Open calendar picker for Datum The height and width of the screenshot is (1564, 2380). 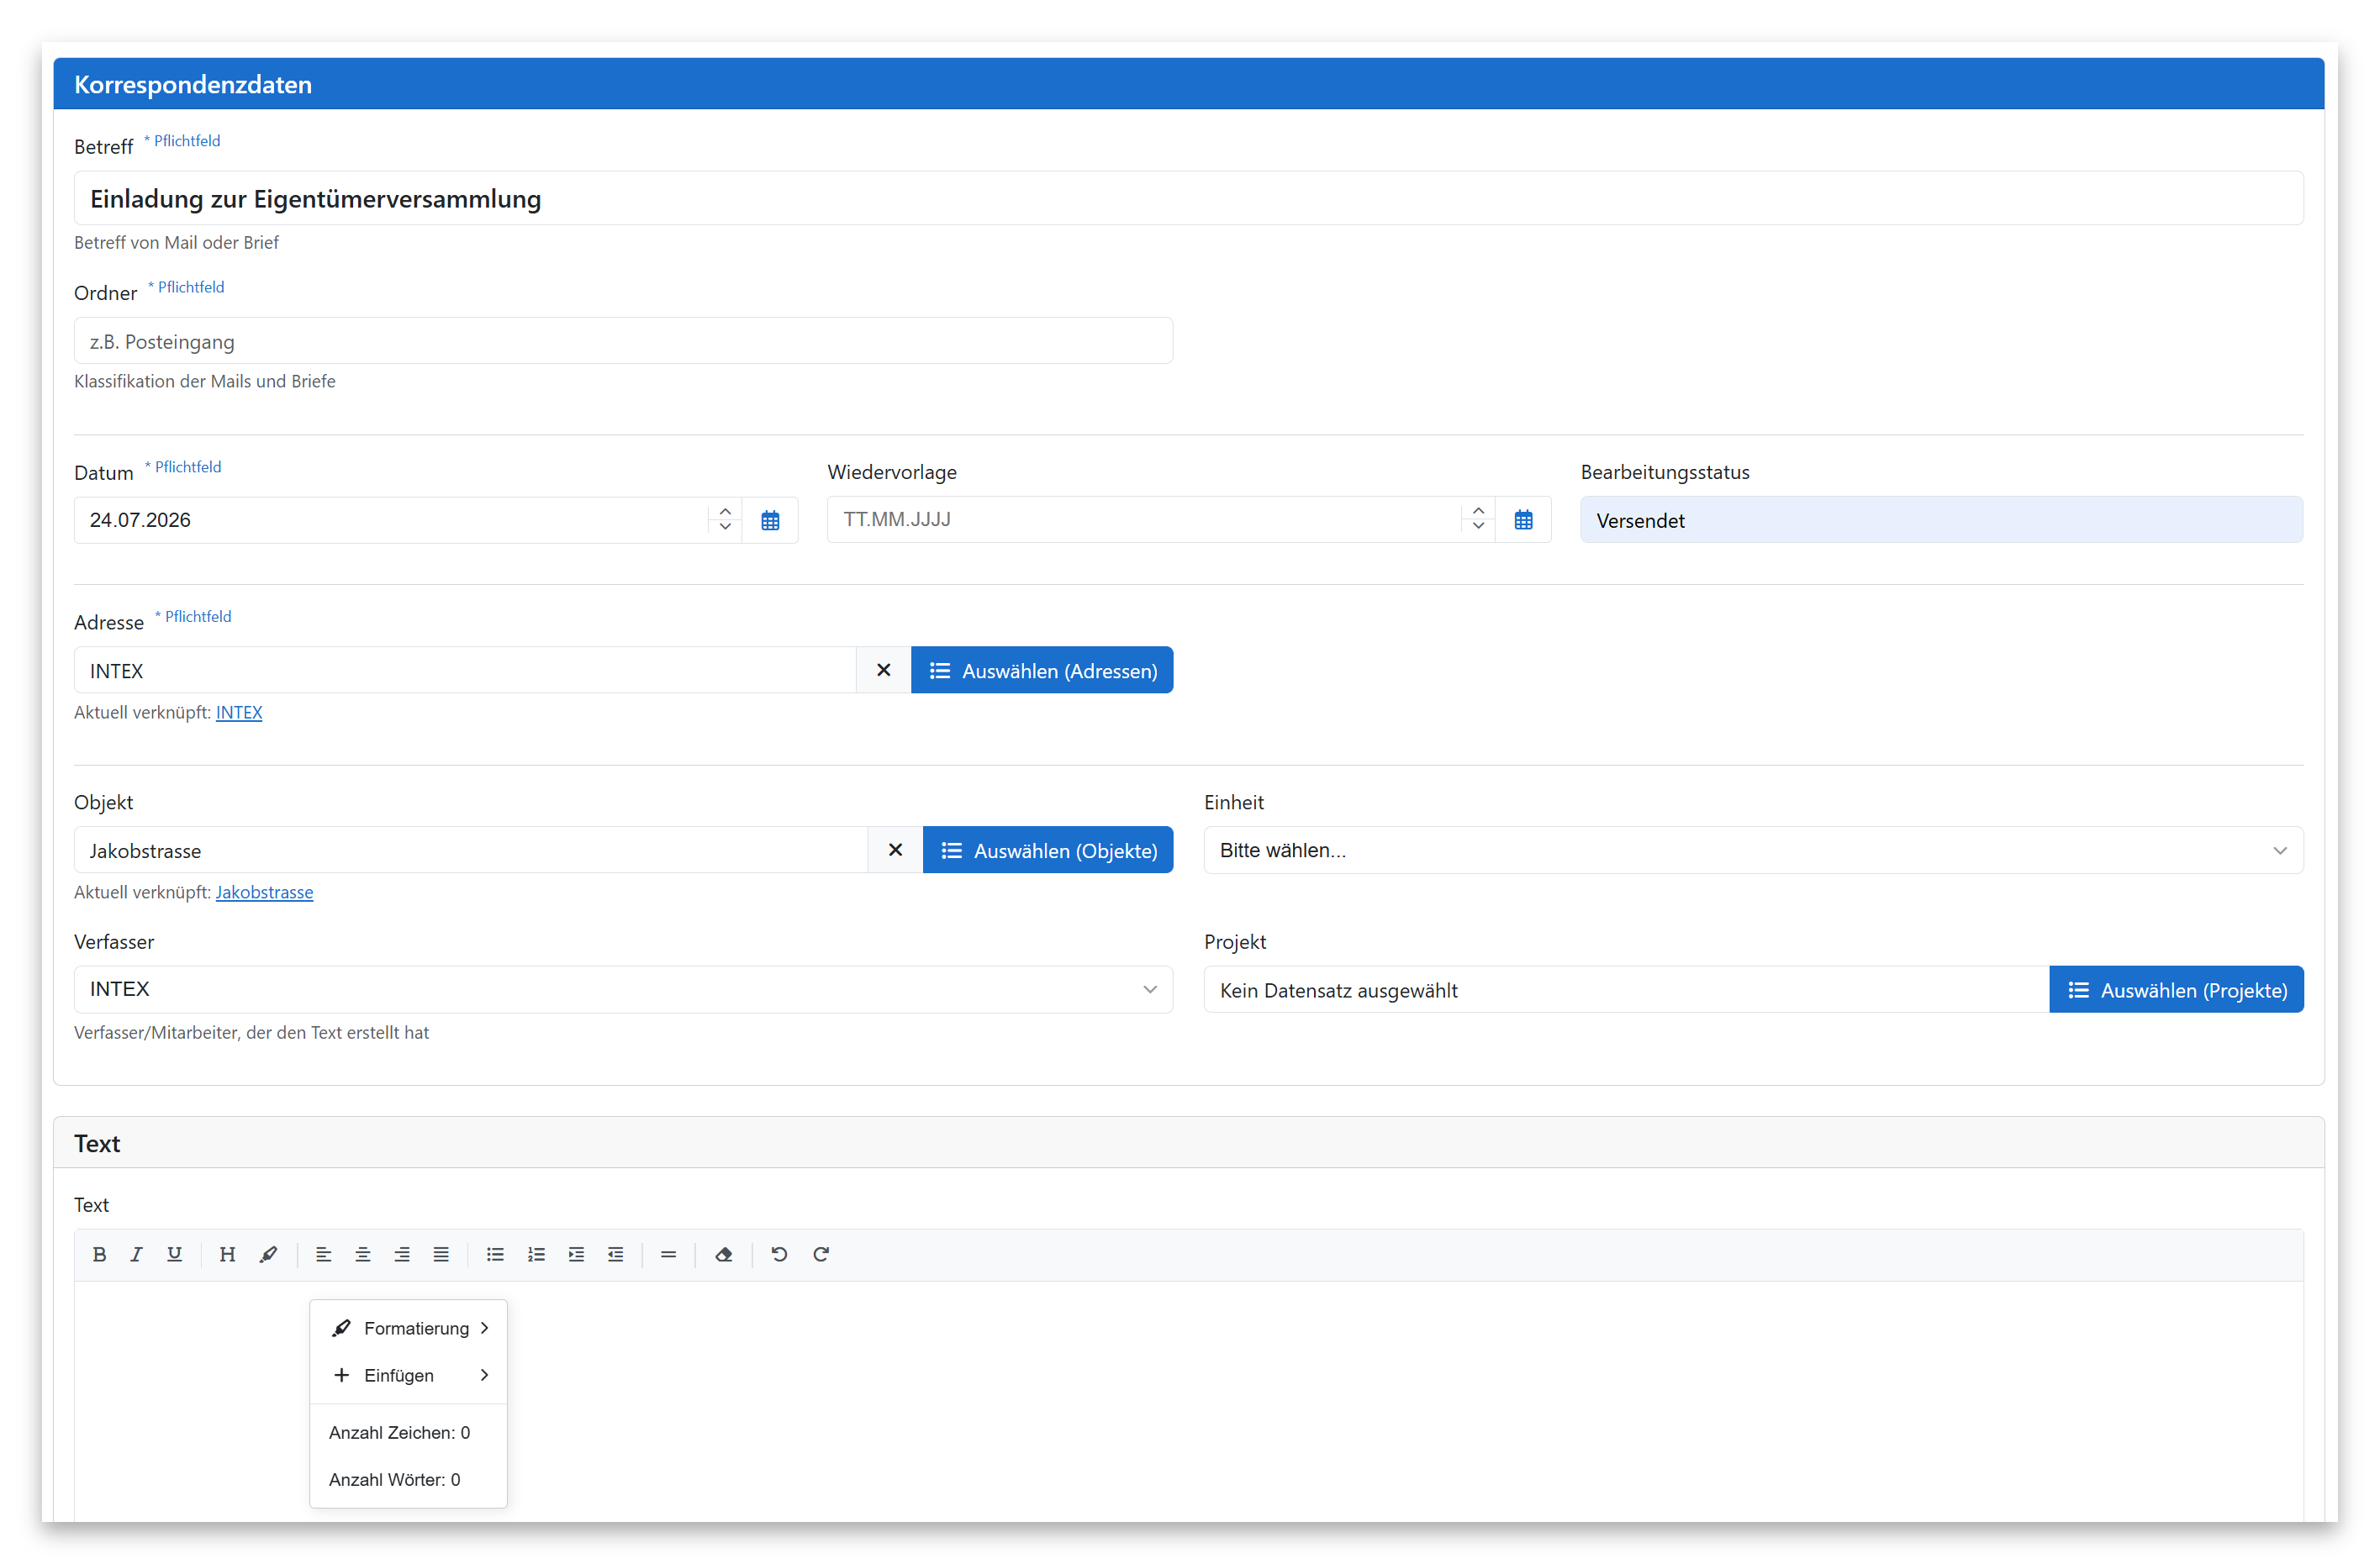coord(770,519)
